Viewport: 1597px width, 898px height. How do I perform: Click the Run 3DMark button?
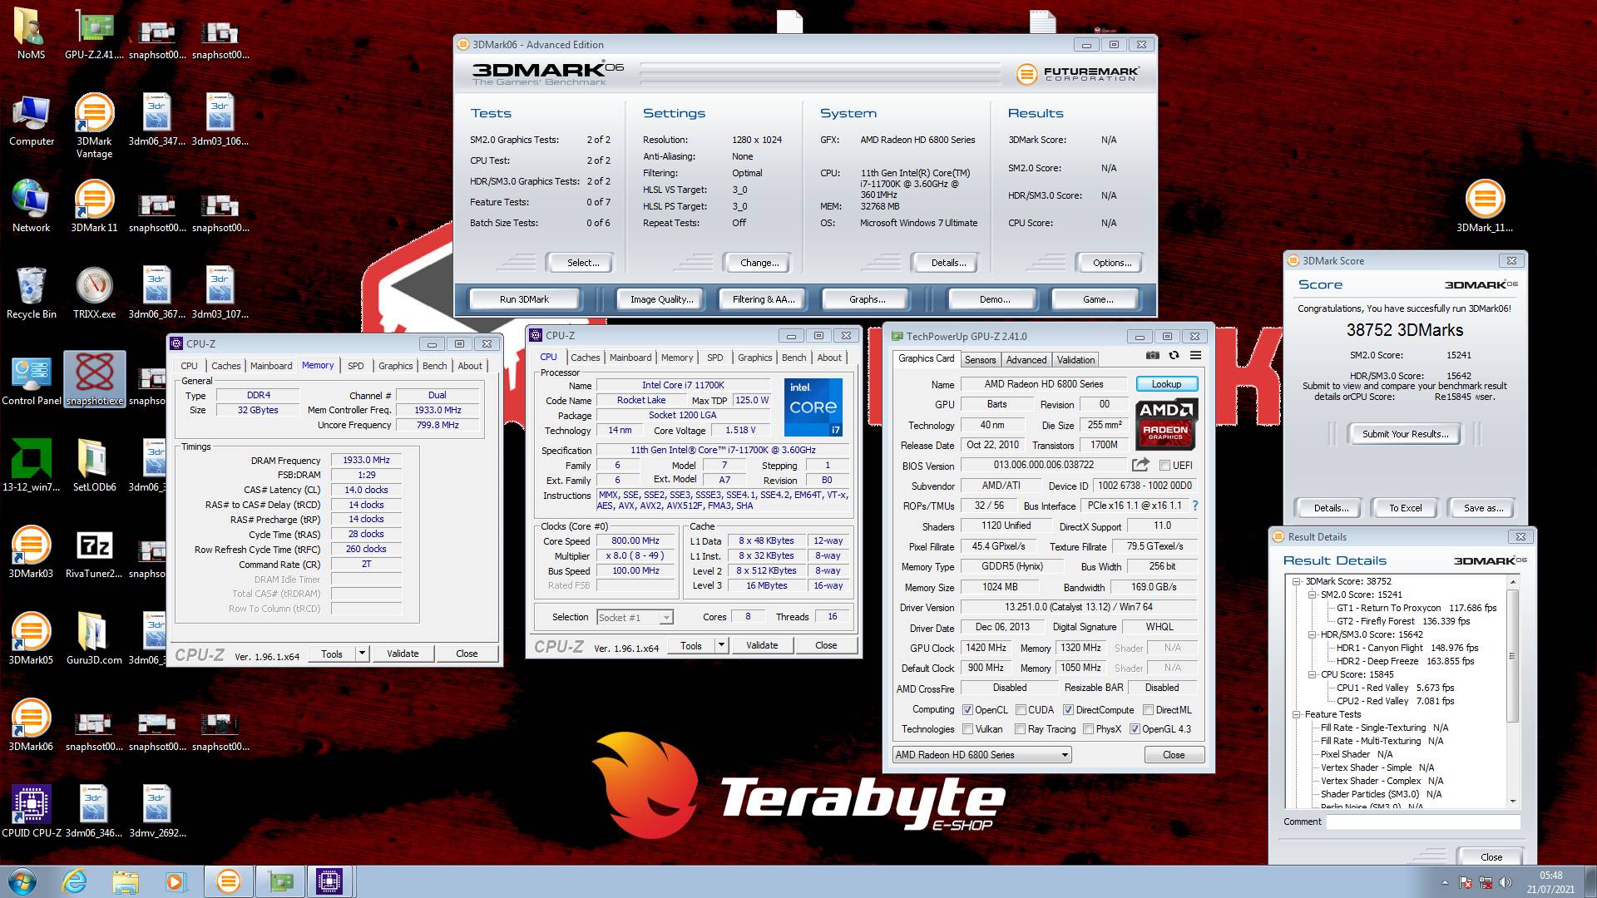pyautogui.click(x=524, y=299)
